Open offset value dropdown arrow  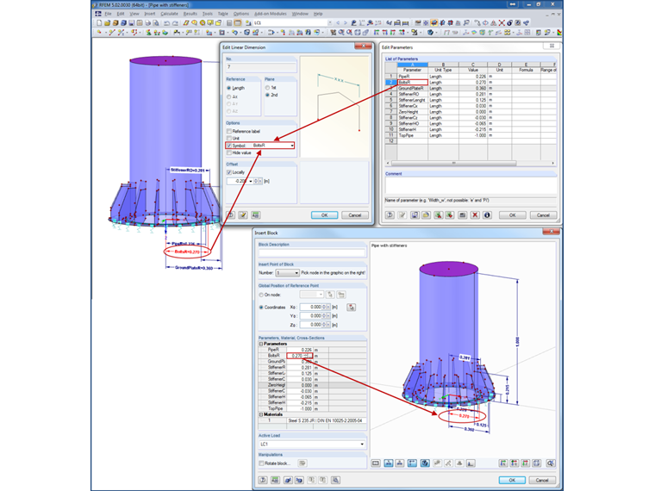tap(251, 181)
